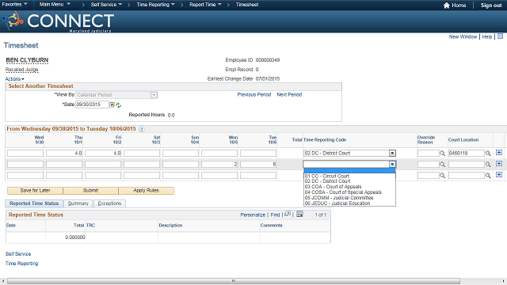Viewport: 507px width, 285px height.
Task: Click the Home house icon
Action: pyautogui.click(x=447, y=6)
